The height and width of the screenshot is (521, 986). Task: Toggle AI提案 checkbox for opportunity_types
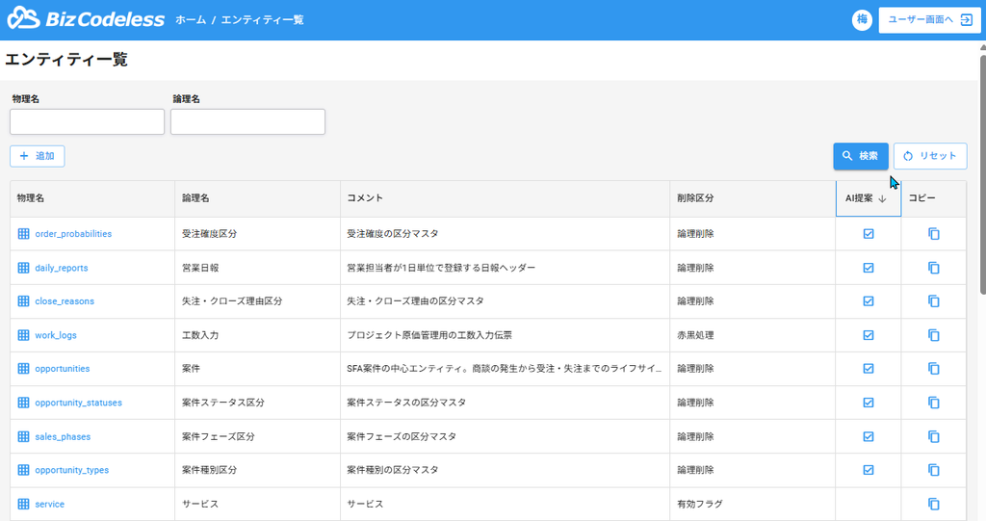pos(869,470)
